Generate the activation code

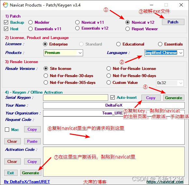coord(31,173)
